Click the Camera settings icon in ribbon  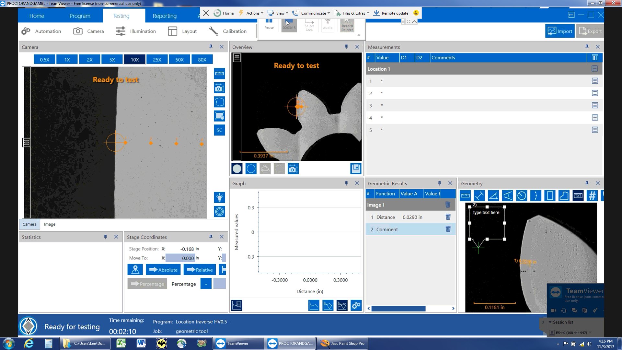pos(78,31)
